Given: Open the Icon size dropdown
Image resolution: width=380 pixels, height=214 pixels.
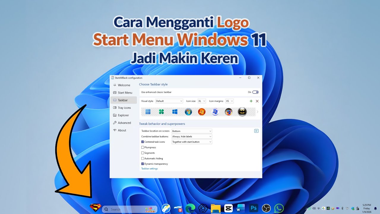Looking at the screenshot, I should 202,101.
